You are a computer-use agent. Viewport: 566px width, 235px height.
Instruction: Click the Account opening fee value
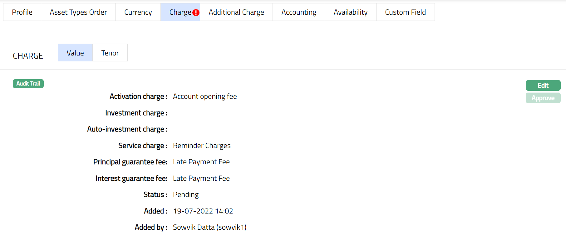click(205, 97)
